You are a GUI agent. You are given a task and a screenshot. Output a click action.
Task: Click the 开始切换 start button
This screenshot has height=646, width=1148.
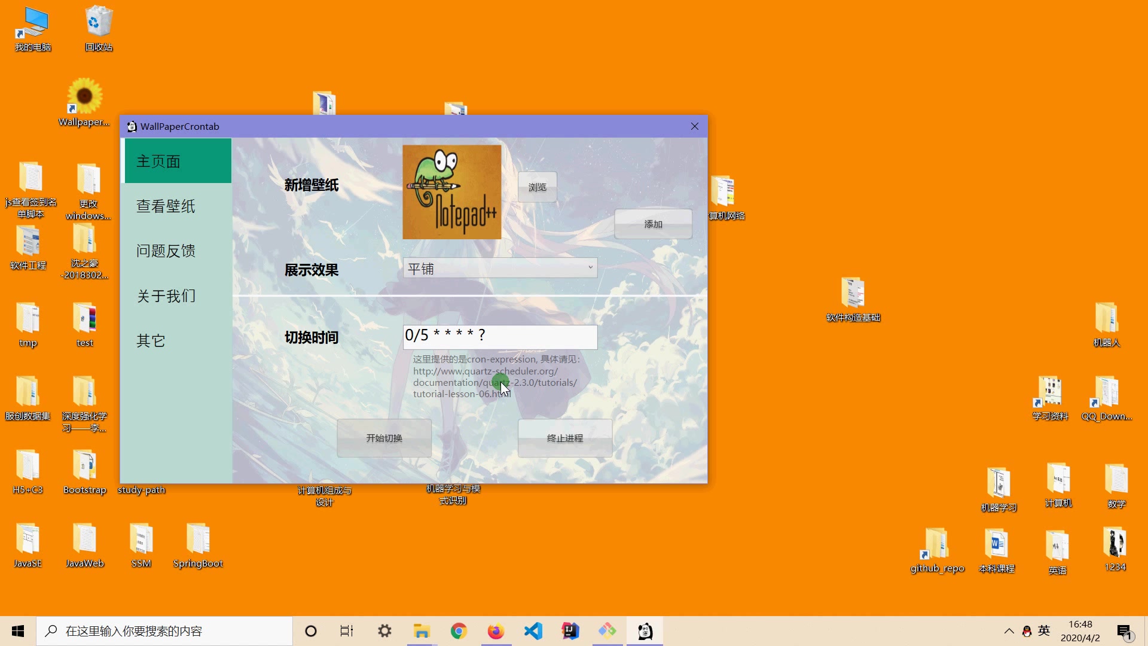(384, 438)
